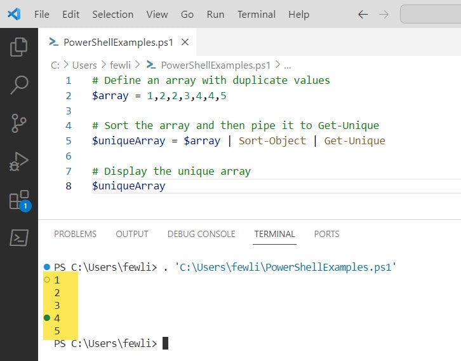Open the Selection menu
This screenshot has height=361, width=461.
112,14
